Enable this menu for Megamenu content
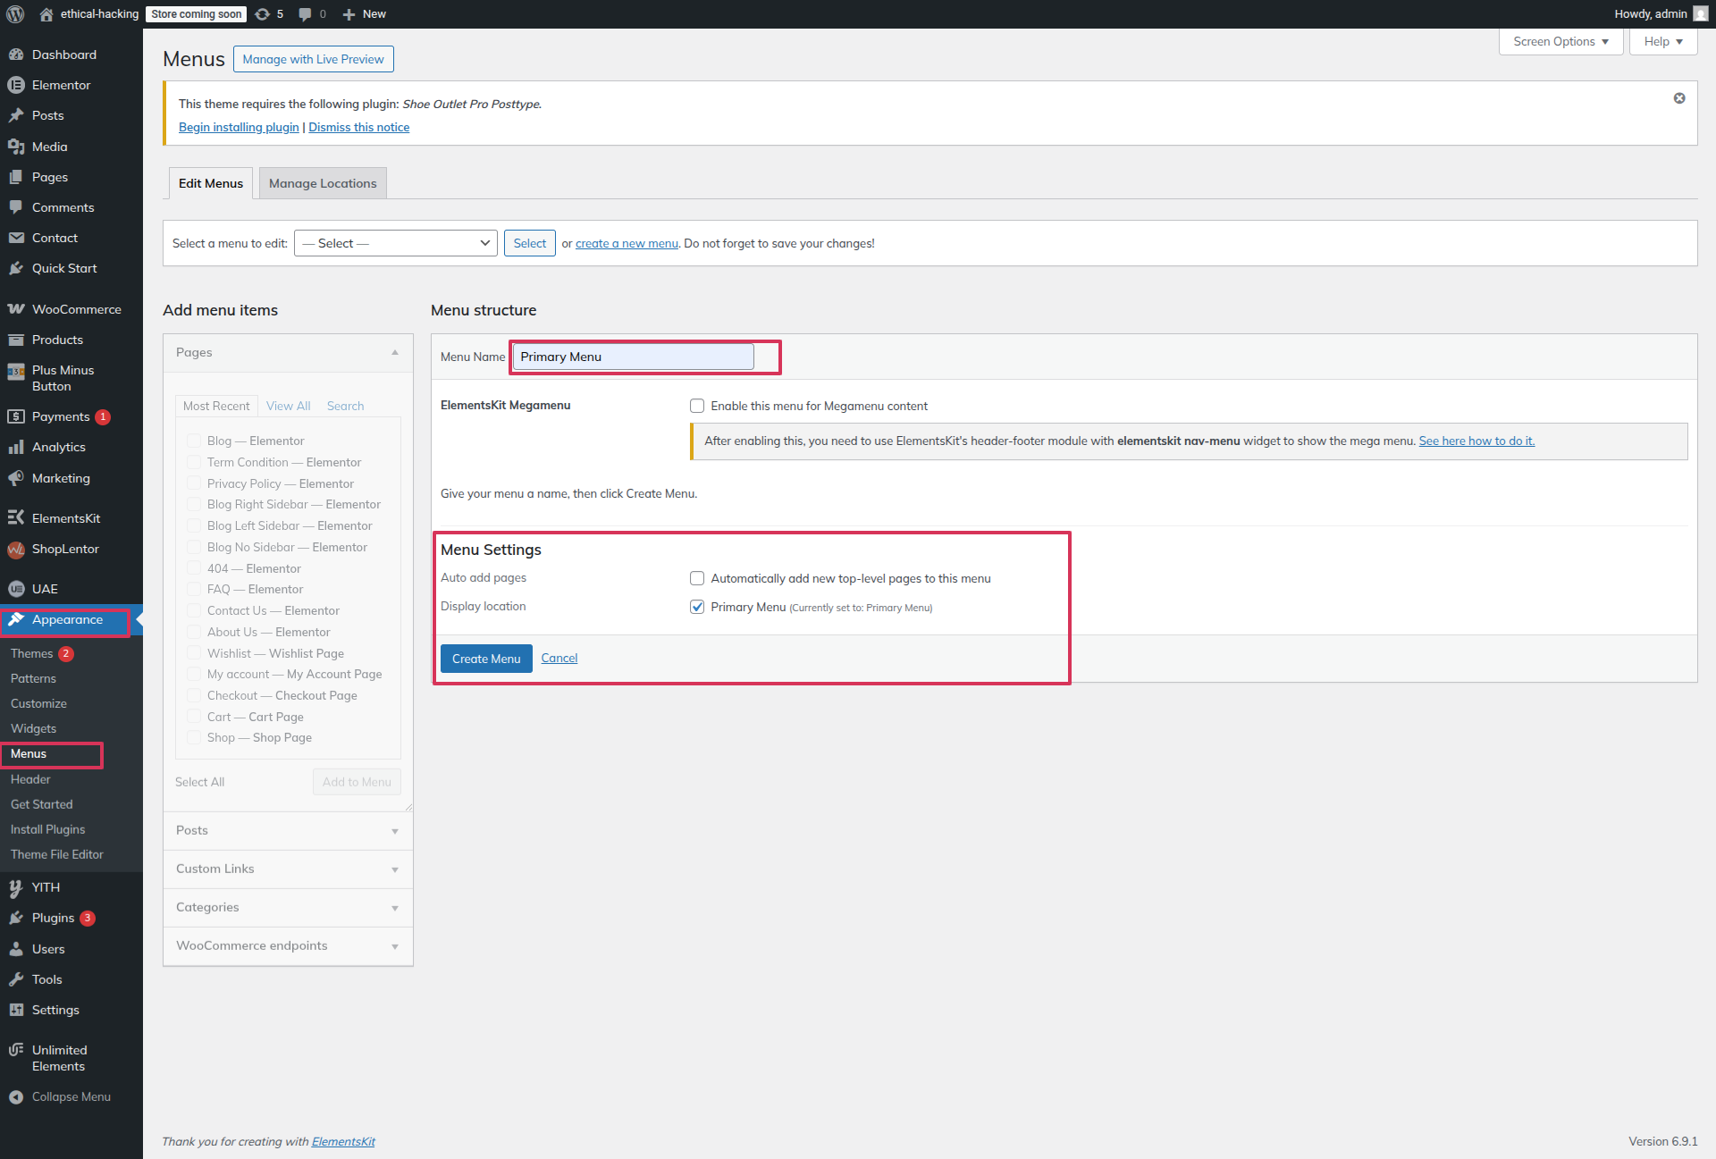Screen dimensions: 1716x1159 pos(697,406)
